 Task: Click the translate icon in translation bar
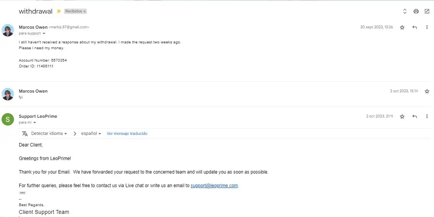click(x=25, y=134)
